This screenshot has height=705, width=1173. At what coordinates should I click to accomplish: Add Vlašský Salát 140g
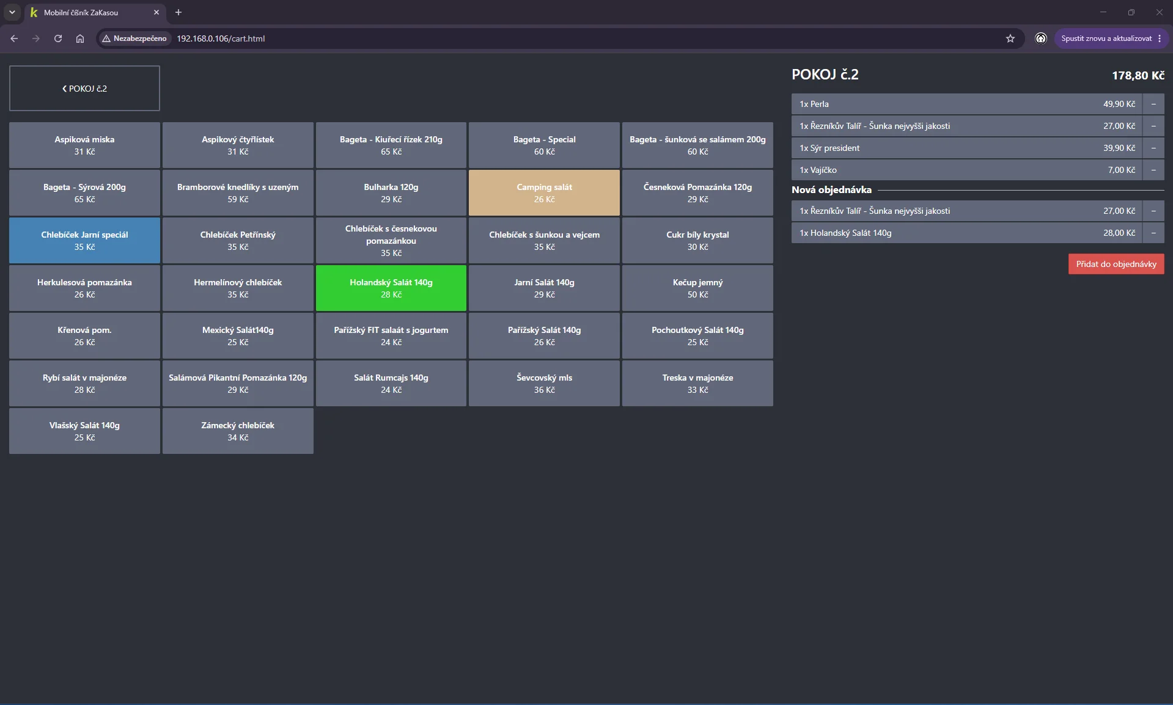tap(84, 431)
